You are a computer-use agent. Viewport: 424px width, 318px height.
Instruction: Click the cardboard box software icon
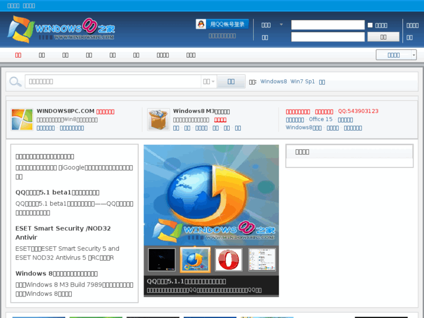point(159,120)
